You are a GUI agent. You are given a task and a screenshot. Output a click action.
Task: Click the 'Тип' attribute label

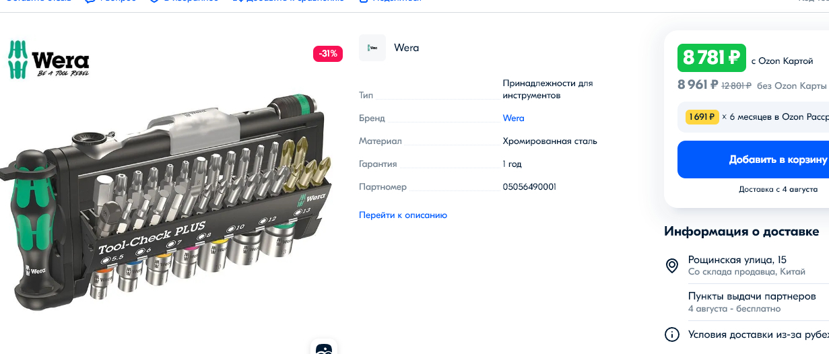(366, 96)
